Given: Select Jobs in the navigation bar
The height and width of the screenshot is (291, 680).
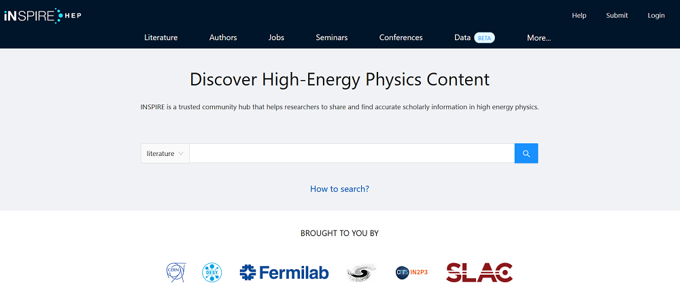Looking at the screenshot, I should pyautogui.click(x=276, y=37).
